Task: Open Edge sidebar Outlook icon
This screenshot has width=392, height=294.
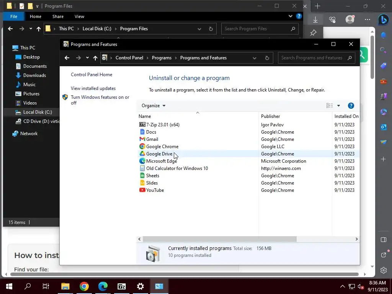Action: (383, 127)
